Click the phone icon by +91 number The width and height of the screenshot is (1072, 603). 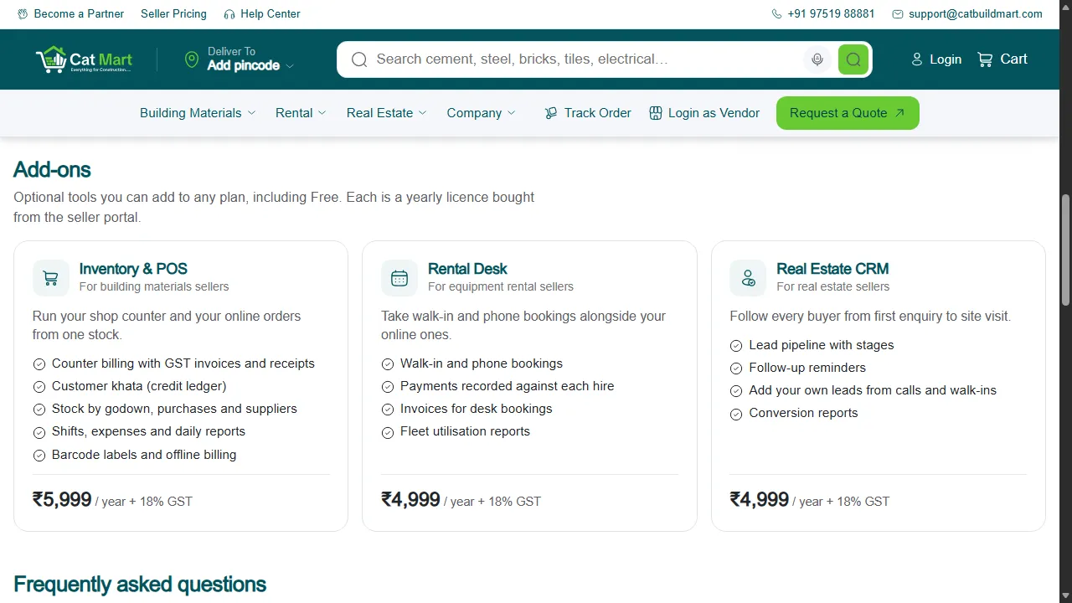click(776, 14)
